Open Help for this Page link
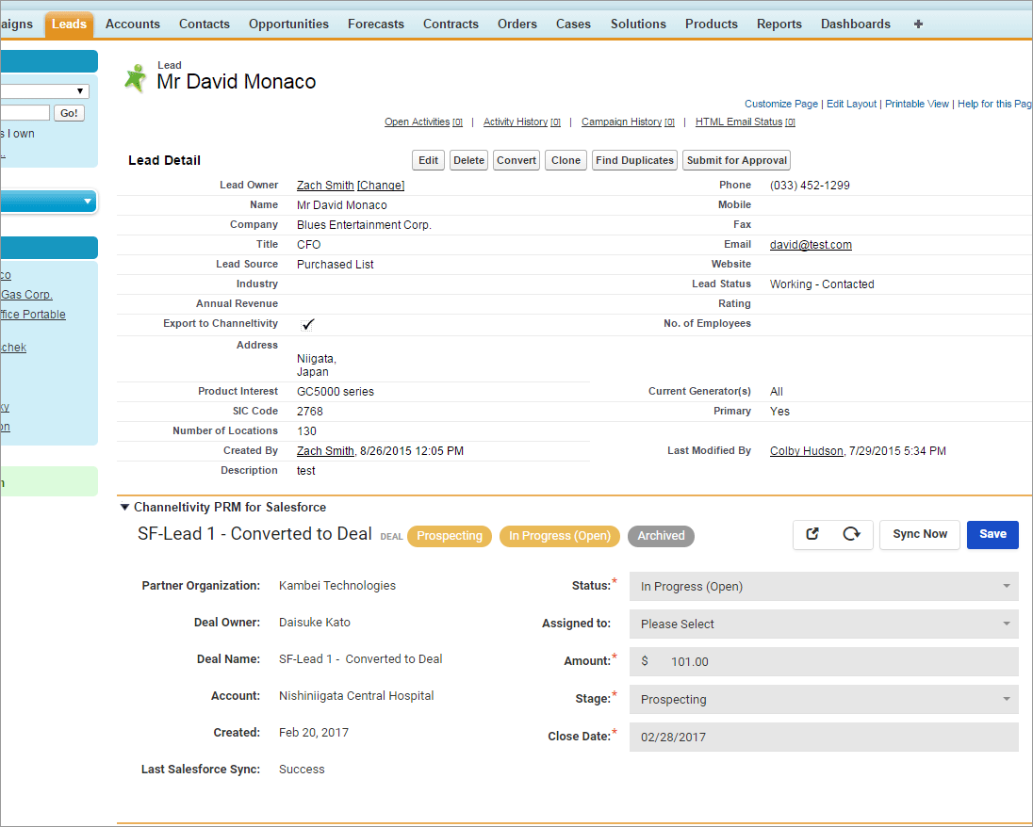Screen dimensions: 1033x827 [x=994, y=104]
